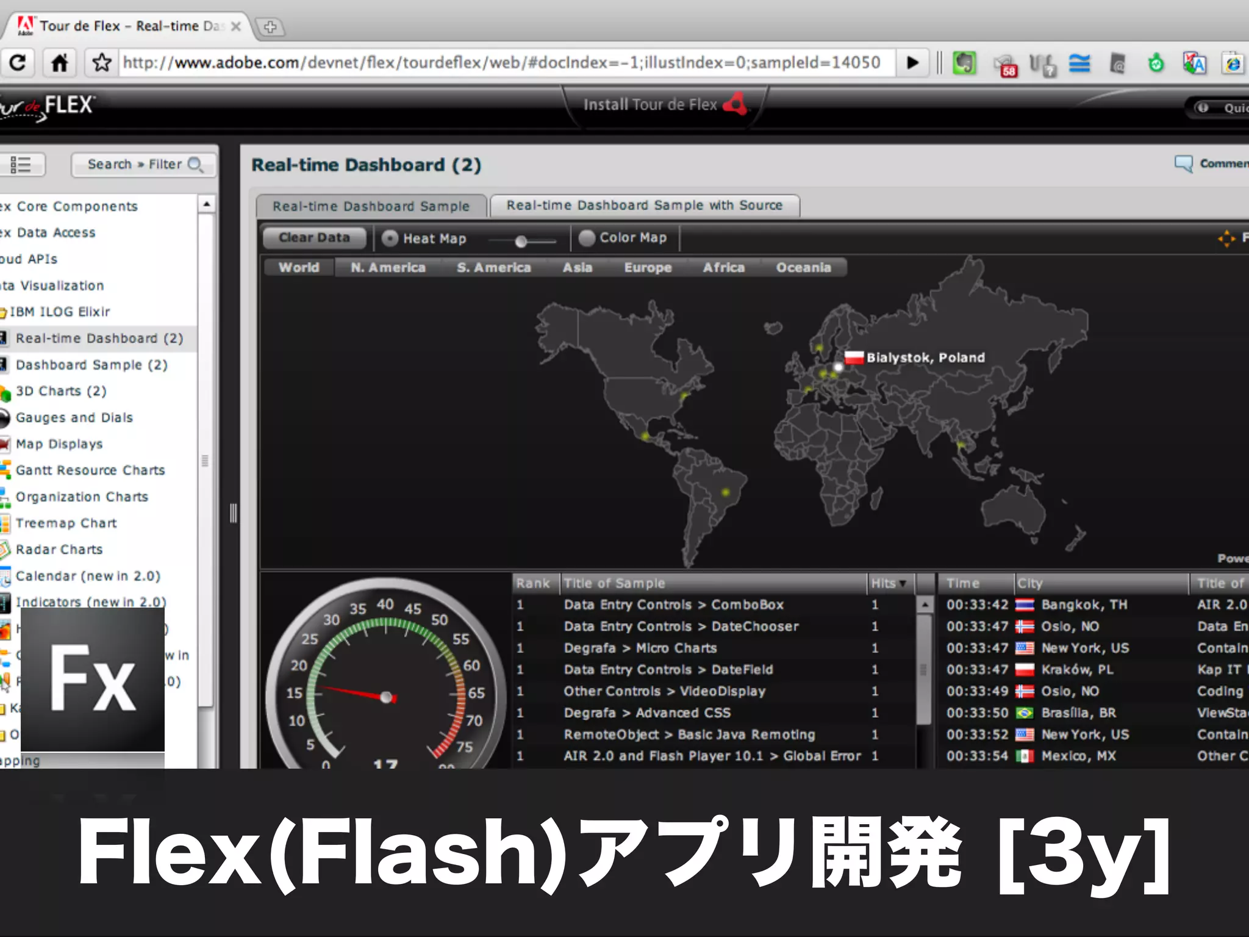The width and height of the screenshot is (1249, 937).
Task: Click the sample table scroll up arrow
Action: [925, 605]
